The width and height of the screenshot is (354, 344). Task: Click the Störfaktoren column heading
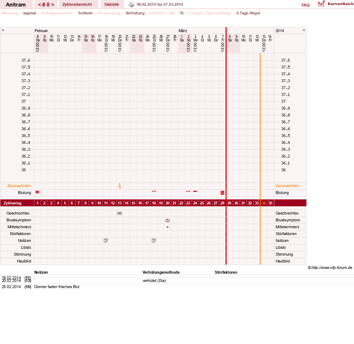(226, 272)
